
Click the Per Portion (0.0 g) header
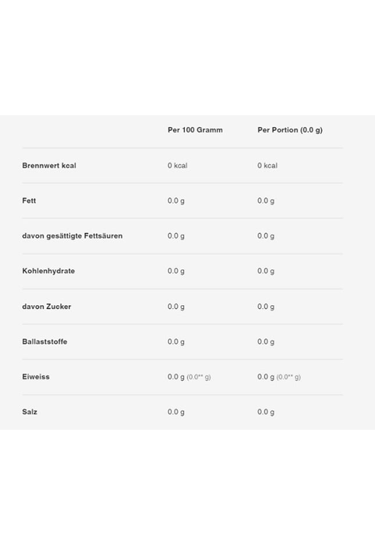pos(290,130)
